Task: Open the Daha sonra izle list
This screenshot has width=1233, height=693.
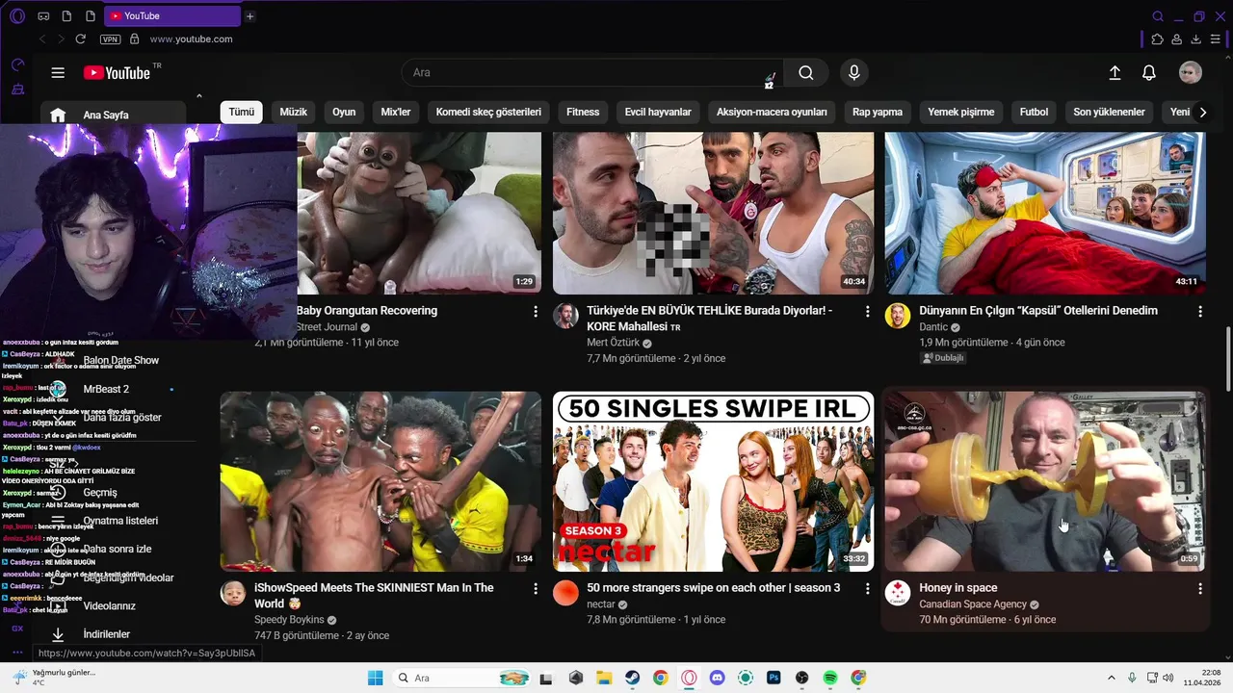Action: click(118, 550)
